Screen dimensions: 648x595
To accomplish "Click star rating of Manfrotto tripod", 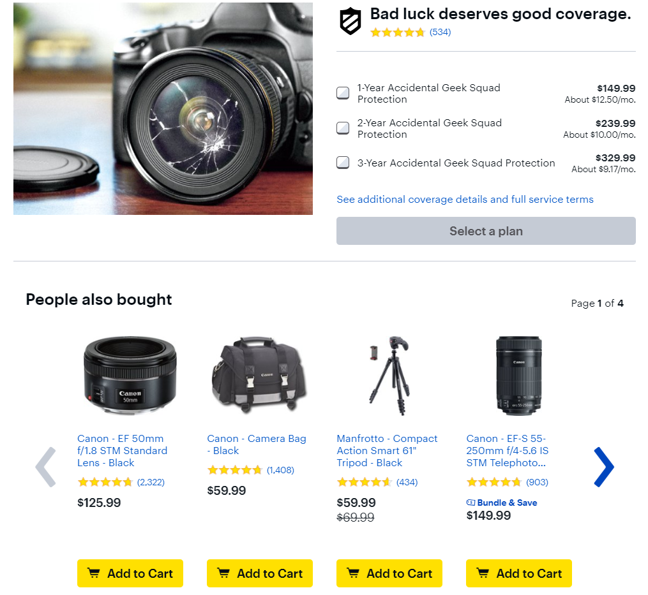I will (x=364, y=482).
